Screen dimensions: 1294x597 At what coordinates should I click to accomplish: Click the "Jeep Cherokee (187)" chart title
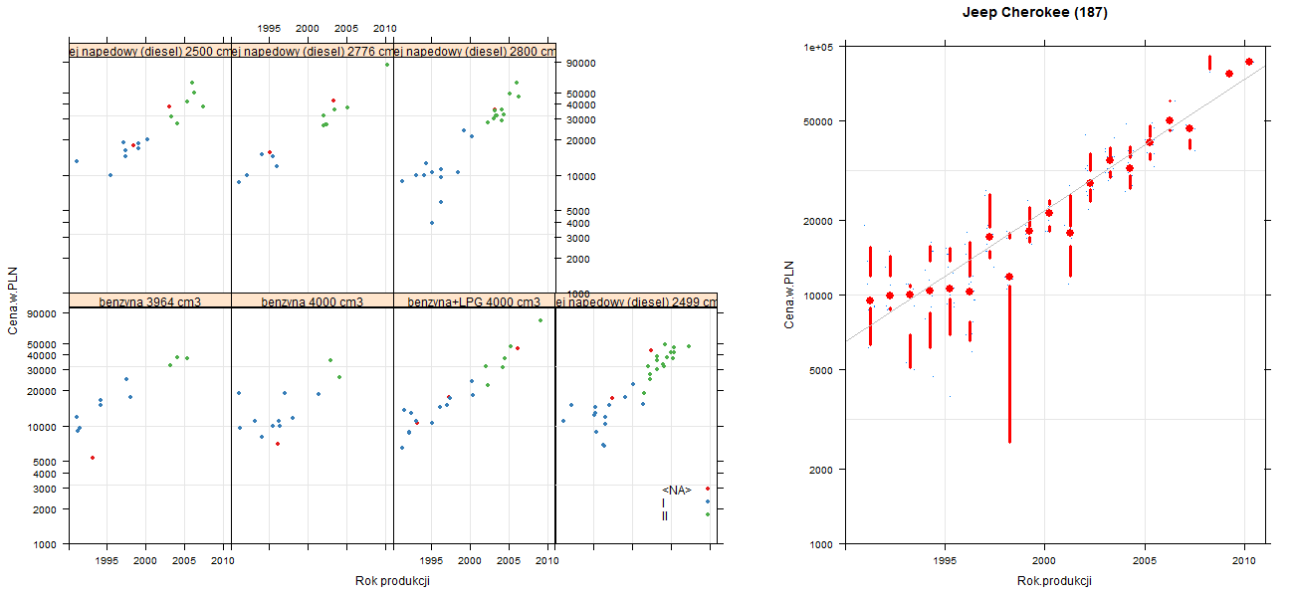(x=1035, y=13)
